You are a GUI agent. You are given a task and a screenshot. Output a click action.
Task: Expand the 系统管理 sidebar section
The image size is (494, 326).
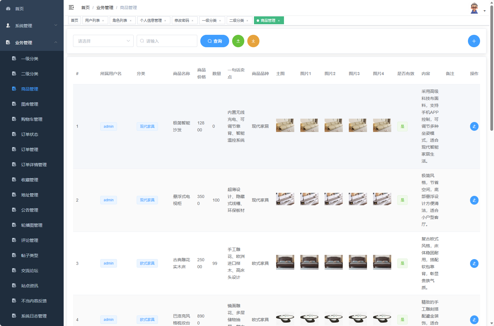coord(32,26)
